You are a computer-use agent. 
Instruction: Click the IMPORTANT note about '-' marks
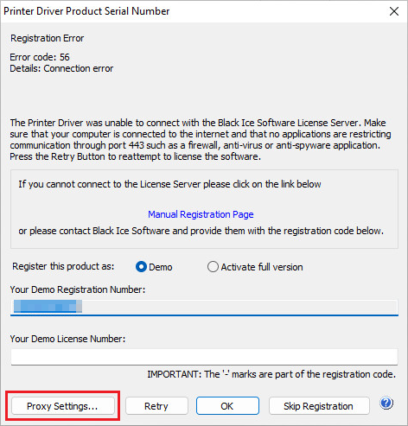271,374
